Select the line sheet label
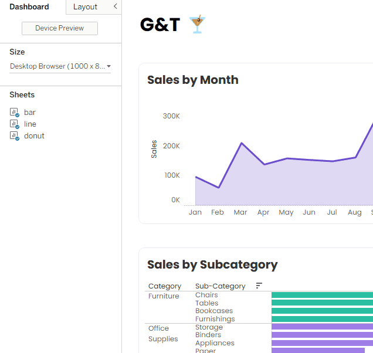Viewport: 373px width, 353px height. pyautogui.click(x=30, y=124)
